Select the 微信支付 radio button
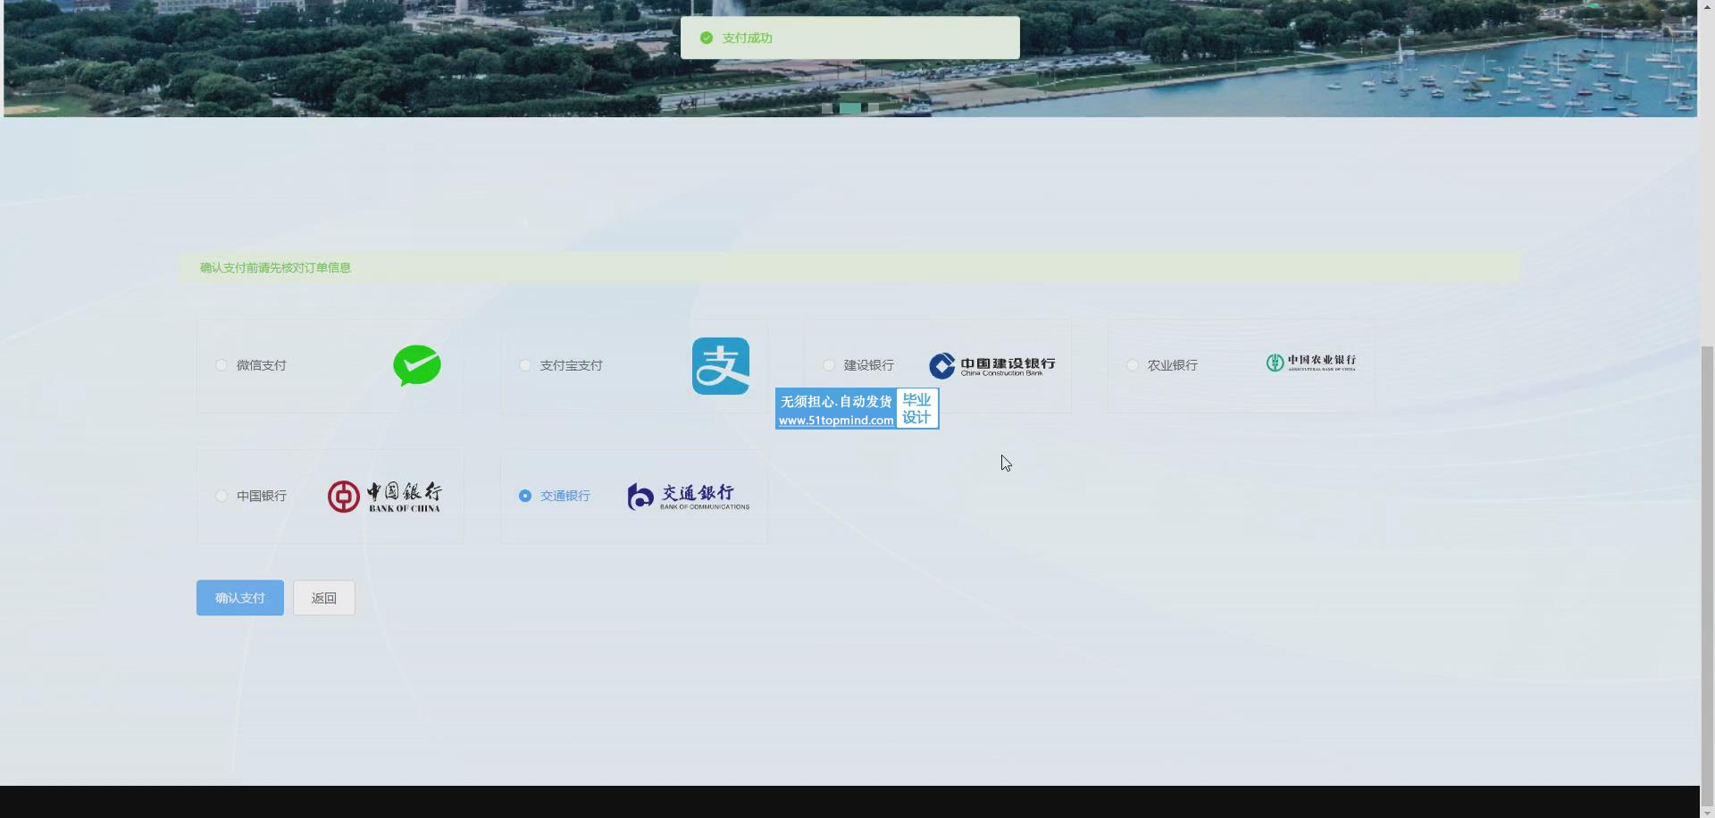Viewport: 1715px width, 818px height. coord(222,365)
